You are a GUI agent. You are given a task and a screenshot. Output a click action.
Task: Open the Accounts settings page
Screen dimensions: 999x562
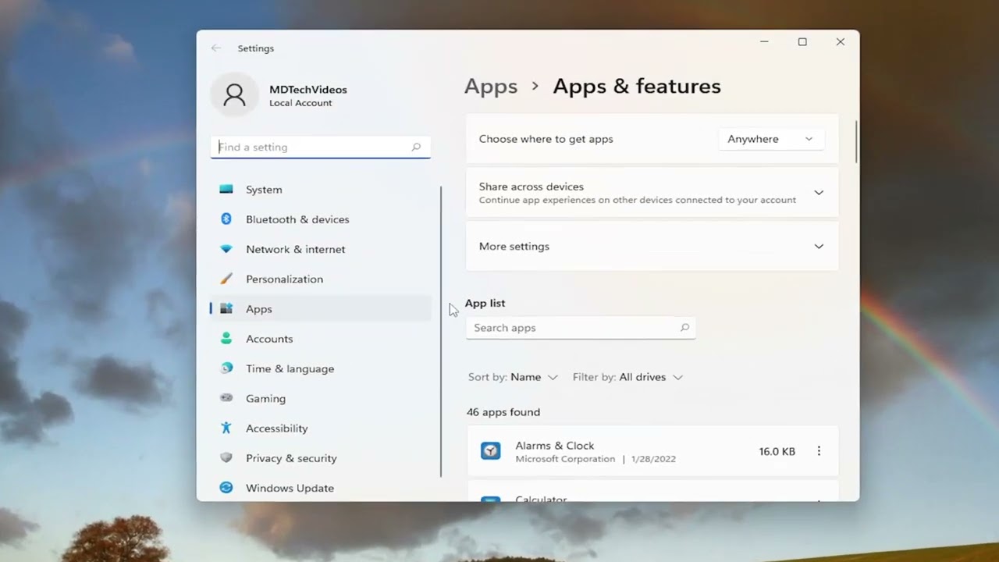[x=320, y=339]
